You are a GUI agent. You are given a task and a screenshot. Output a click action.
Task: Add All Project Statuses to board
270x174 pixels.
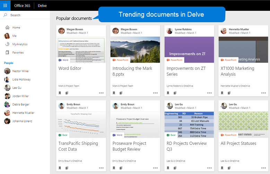[229, 168]
